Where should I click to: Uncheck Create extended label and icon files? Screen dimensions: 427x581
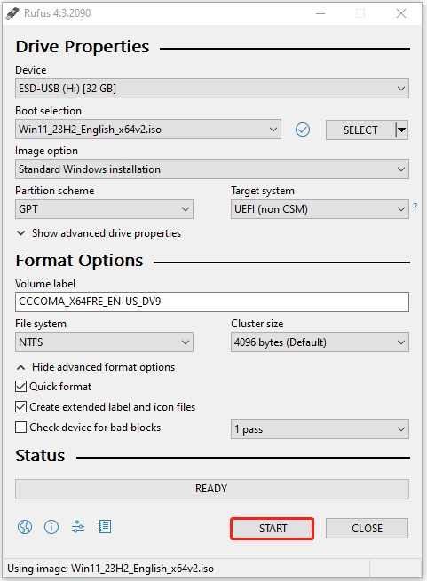coord(20,407)
